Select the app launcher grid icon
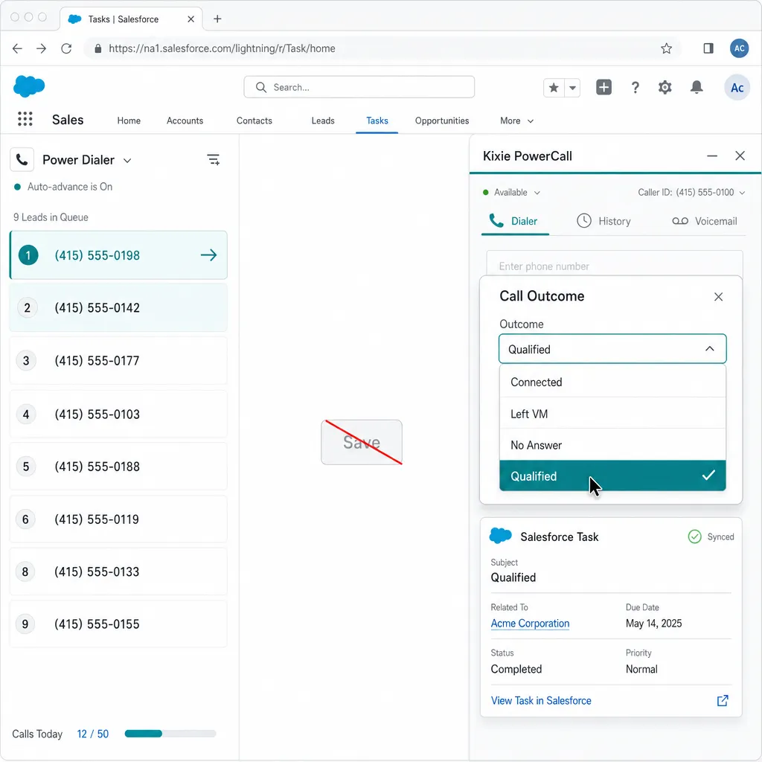The height and width of the screenshot is (762, 762). 25,119
